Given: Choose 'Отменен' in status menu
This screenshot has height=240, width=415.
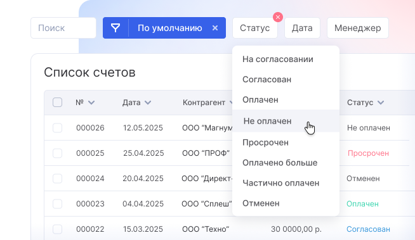Looking at the screenshot, I should pyautogui.click(x=286, y=203).
